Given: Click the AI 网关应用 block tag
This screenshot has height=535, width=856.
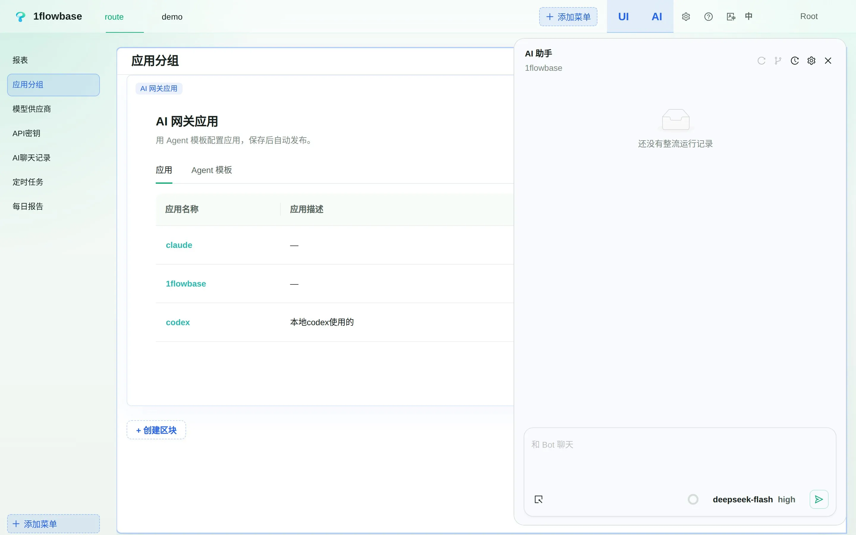Looking at the screenshot, I should click(x=159, y=89).
